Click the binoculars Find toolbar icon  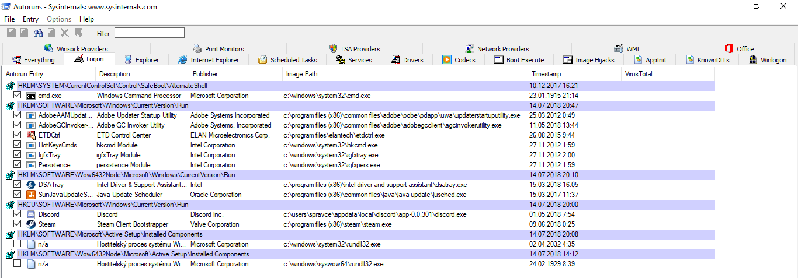(38, 33)
